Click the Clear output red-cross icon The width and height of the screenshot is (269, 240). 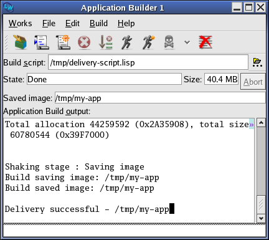point(205,42)
